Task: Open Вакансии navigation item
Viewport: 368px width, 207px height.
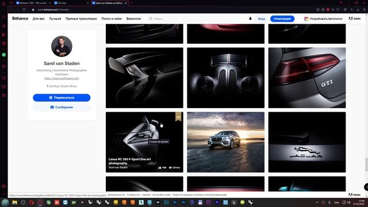Action: 133,18
